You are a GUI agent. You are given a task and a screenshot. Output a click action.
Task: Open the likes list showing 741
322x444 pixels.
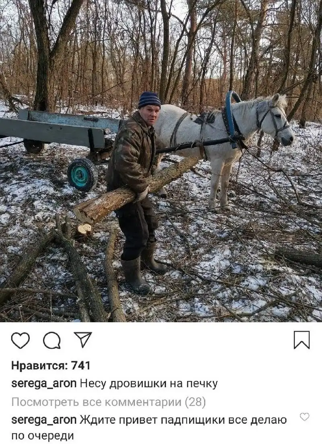[x=51, y=365]
